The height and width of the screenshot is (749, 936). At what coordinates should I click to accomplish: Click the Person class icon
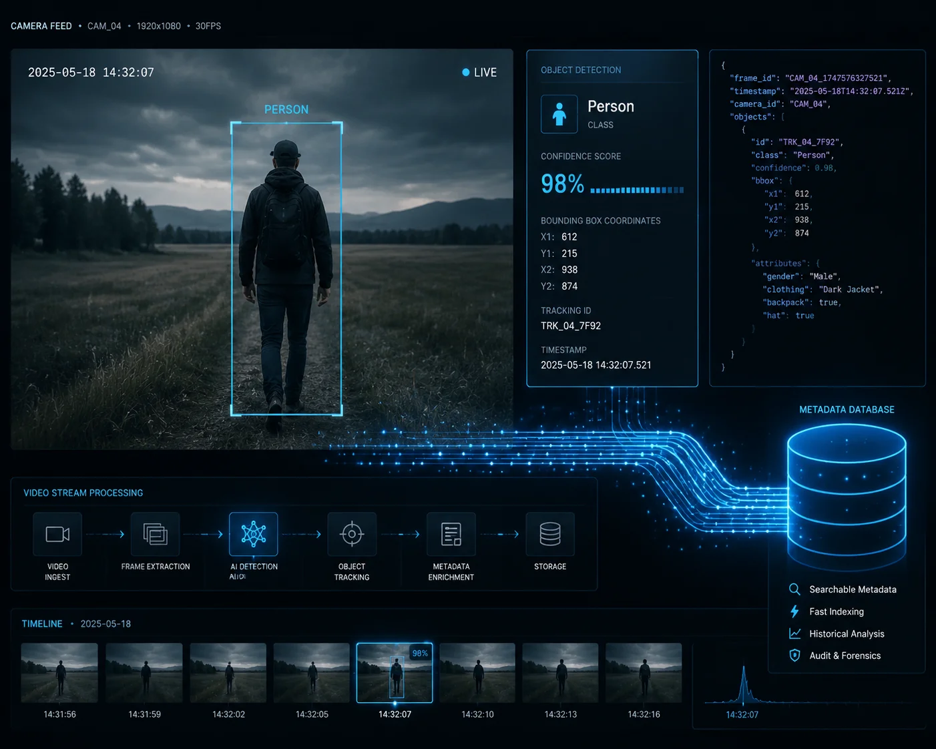559,114
